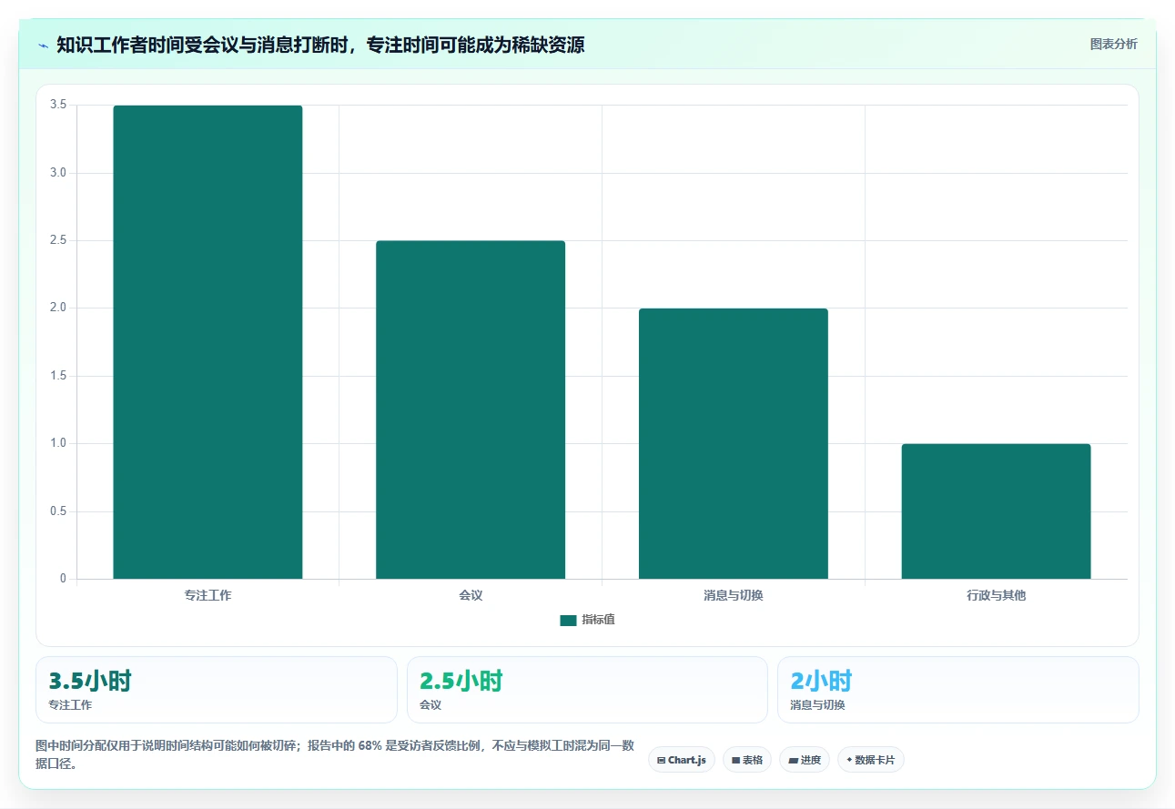The height and width of the screenshot is (809, 1175).
Task: Click the chart title about 专注时间
Action: tap(320, 45)
